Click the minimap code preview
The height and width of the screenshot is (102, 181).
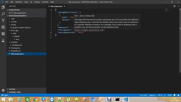tap(169, 10)
